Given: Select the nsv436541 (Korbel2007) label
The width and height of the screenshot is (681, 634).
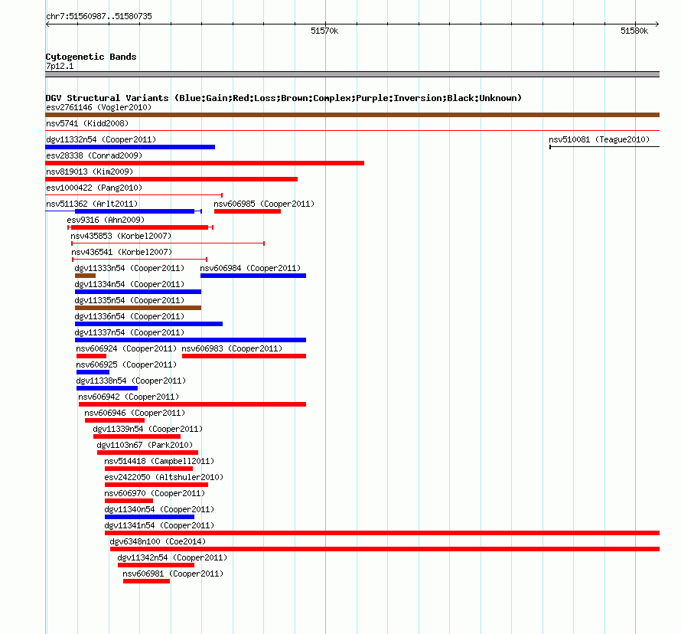Looking at the screenshot, I should click(122, 252).
